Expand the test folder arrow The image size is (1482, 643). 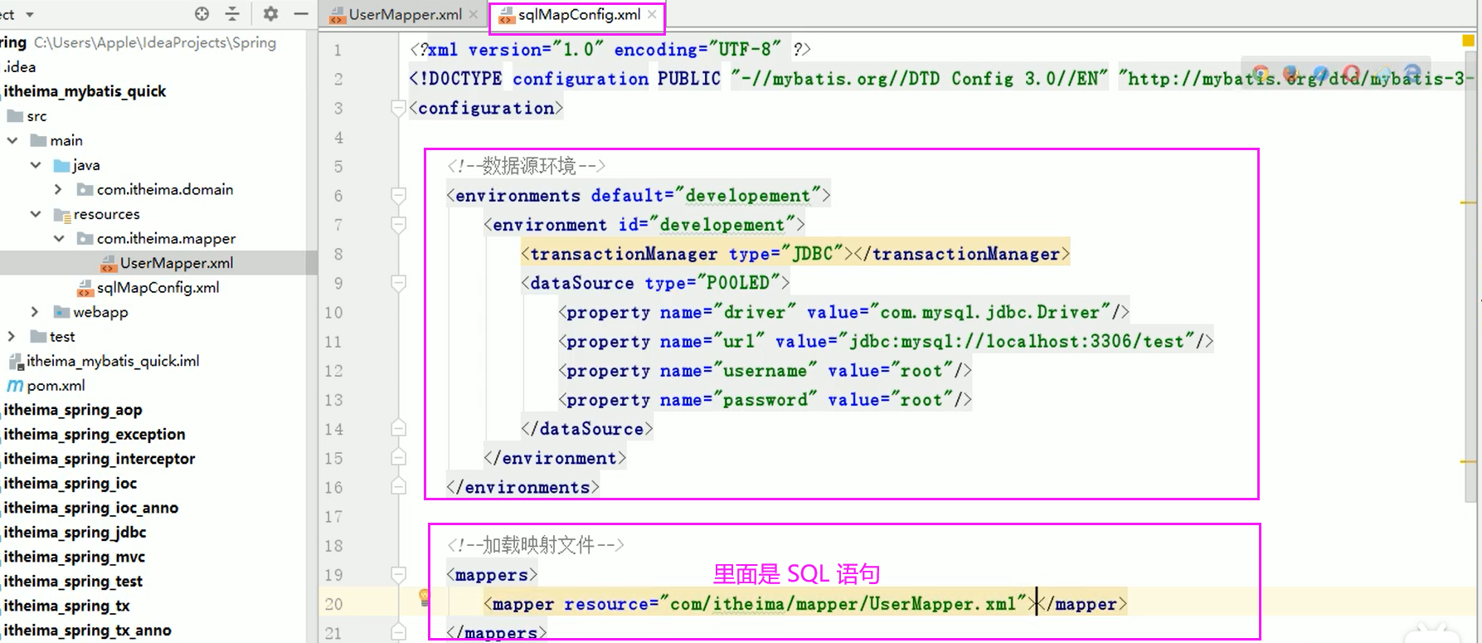12,337
